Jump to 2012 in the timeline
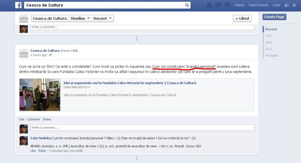The width and height of the screenshot is (301, 163). pyautogui.click(x=269, y=42)
